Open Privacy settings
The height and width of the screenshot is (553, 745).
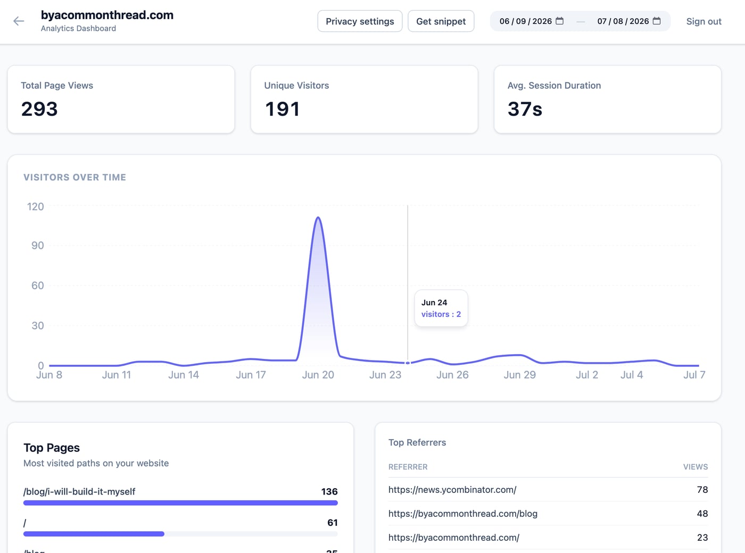pos(360,21)
